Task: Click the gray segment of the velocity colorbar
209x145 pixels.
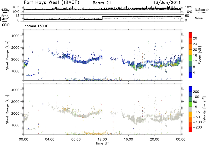Action: point(190,109)
